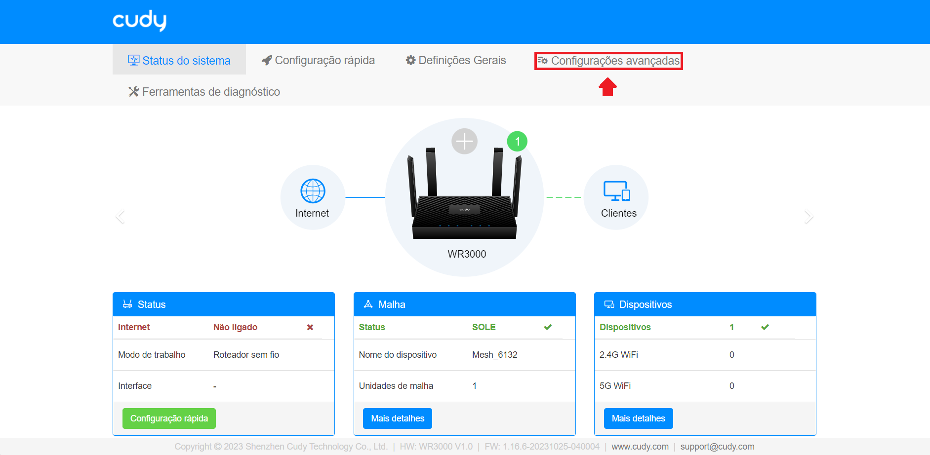The image size is (930, 455).
Task: Open the Status do sistema tab
Action: pyautogui.click(x=179, y=60)
